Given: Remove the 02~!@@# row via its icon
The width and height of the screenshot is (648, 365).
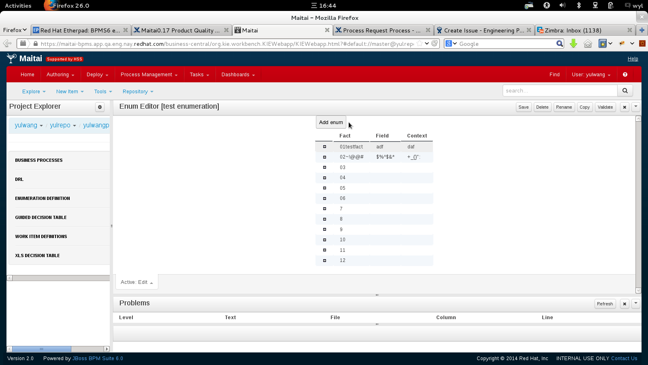Looking at the screenshot, I should 324,157.
